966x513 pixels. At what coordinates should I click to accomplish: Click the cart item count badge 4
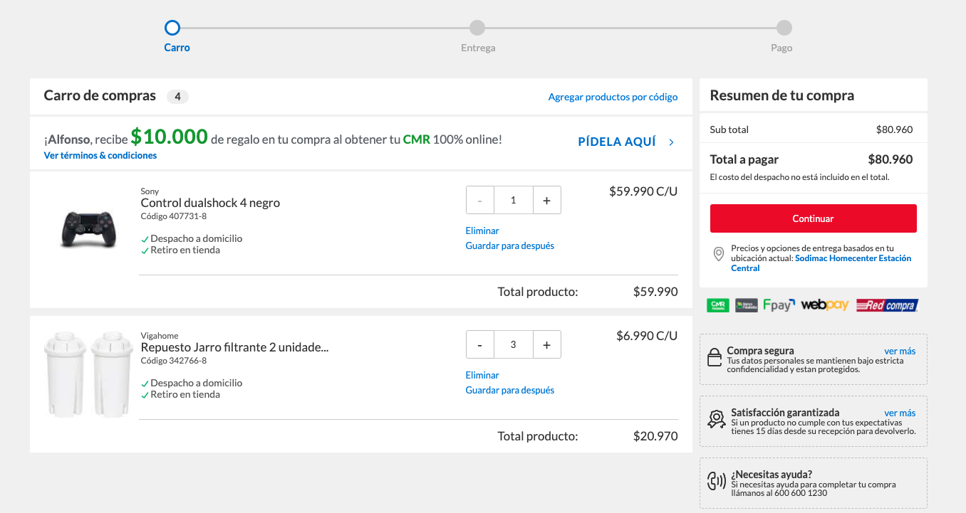[177, 97]
